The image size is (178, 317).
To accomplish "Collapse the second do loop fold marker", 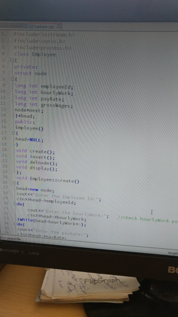I will tap(15, 224).
